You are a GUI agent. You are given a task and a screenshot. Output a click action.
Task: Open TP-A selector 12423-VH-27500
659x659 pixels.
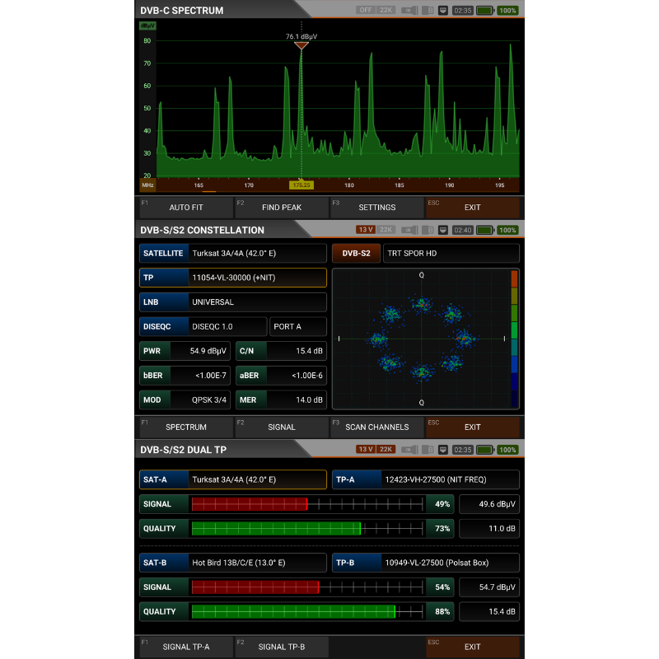426,479
